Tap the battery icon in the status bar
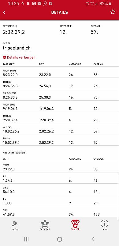Screen dimensions: 119x246 [110, 3]
